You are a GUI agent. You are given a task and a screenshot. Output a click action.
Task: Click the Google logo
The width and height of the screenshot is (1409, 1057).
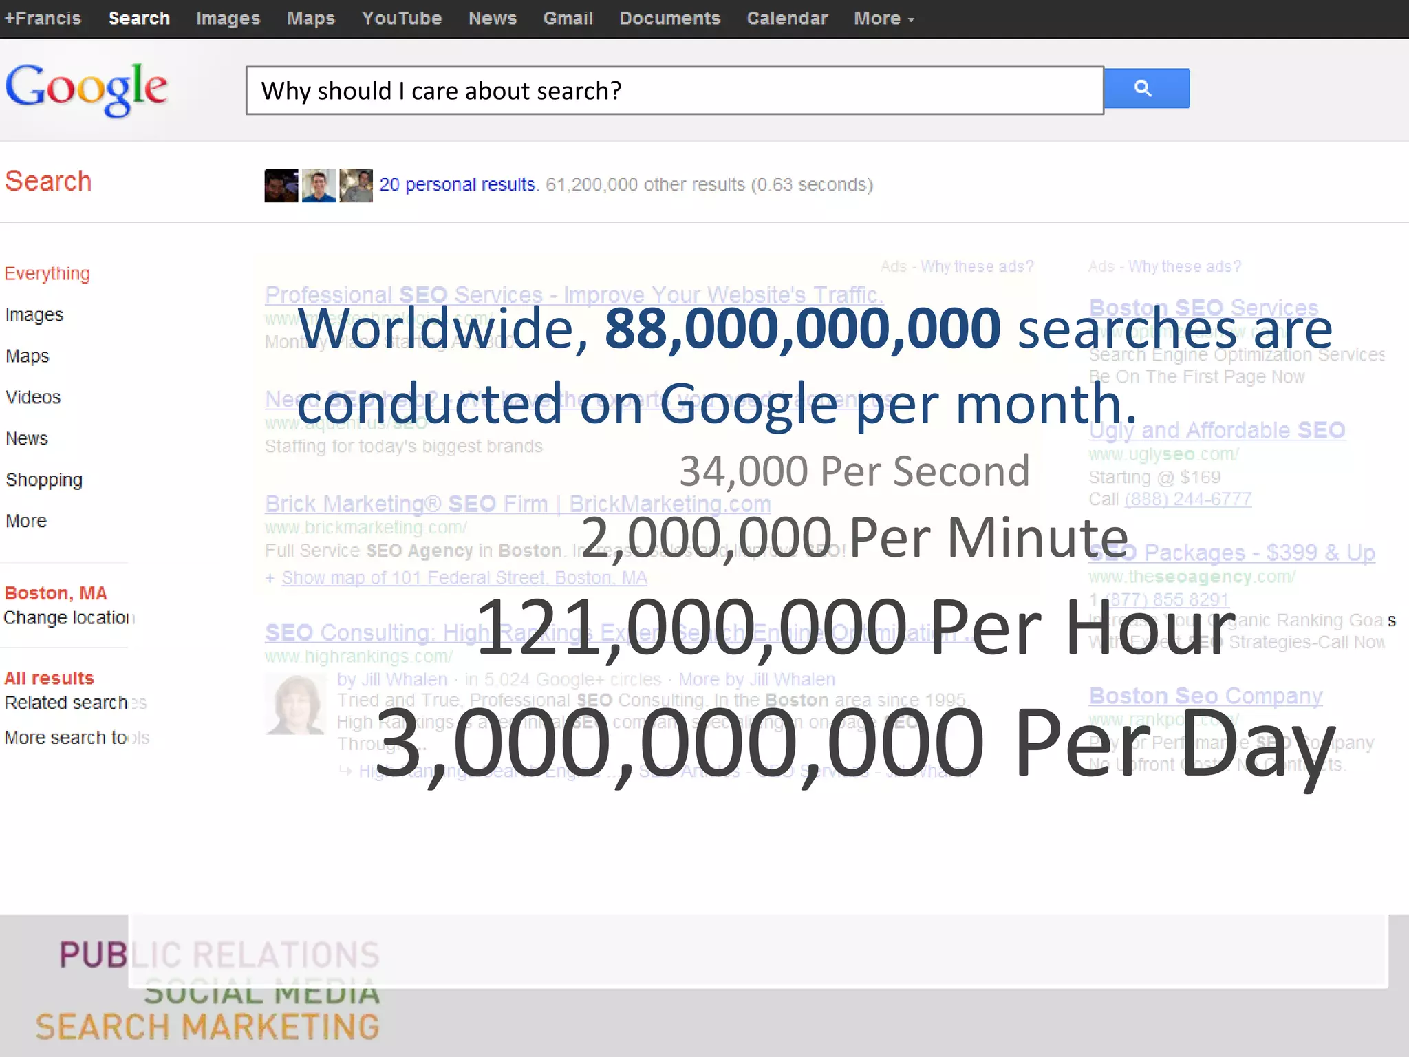(x=86, y=89)
